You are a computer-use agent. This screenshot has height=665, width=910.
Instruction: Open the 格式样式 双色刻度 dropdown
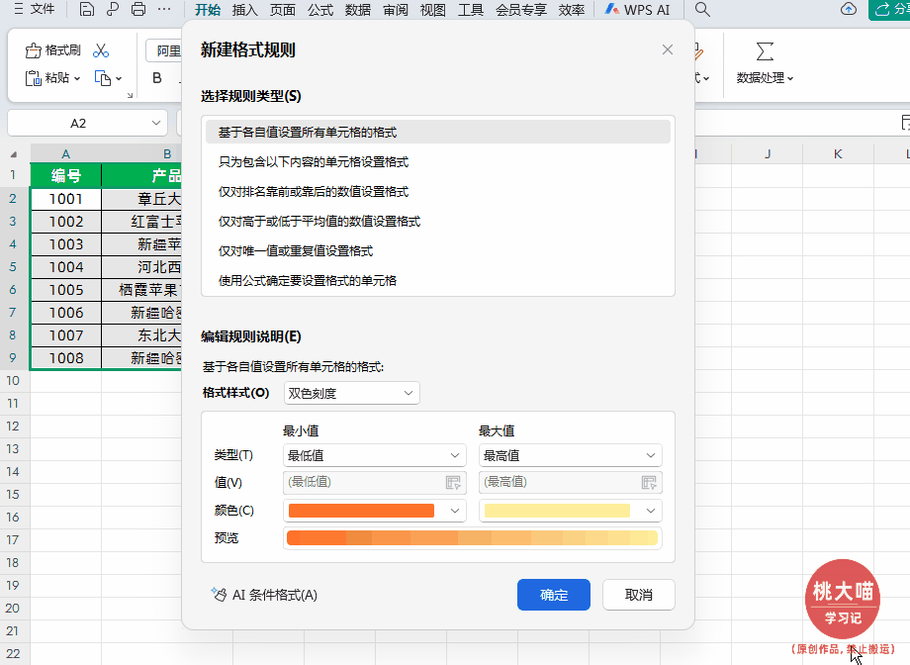click(x=352, y=393)
